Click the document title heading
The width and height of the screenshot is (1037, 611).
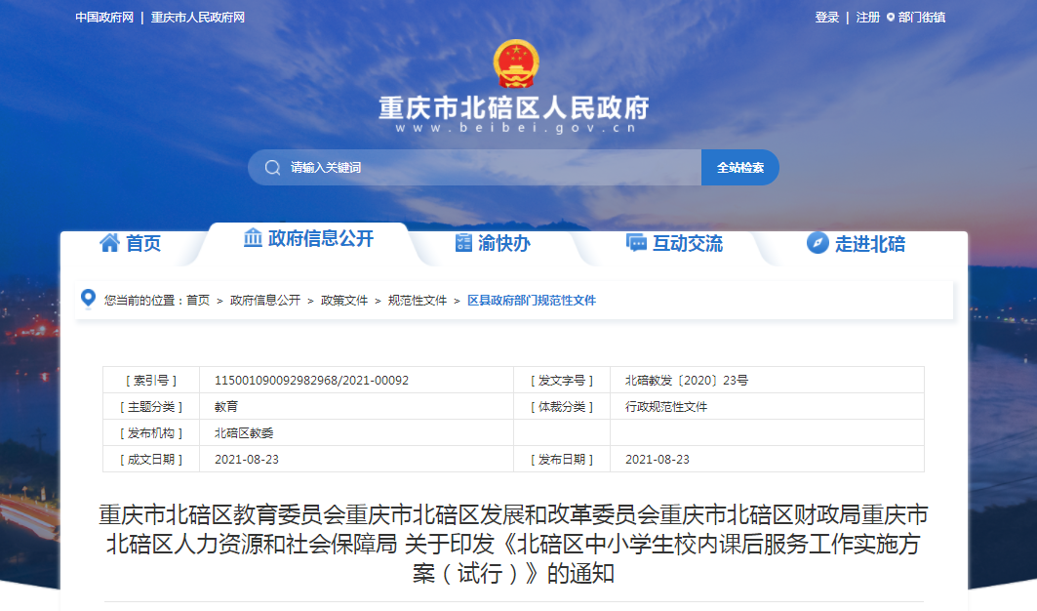pyautogui.click(x=513, y=544)
